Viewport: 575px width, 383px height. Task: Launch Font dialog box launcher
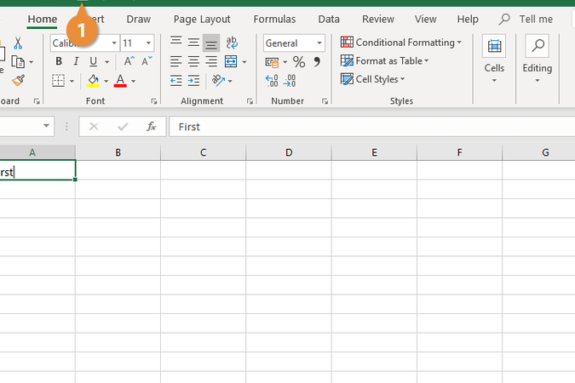pyautogui.click(x=154, y=101)
